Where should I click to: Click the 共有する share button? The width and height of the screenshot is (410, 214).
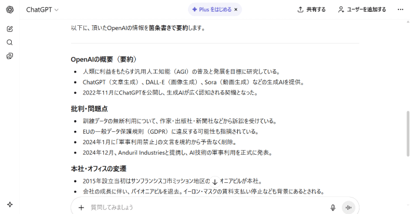click(311, 9)
